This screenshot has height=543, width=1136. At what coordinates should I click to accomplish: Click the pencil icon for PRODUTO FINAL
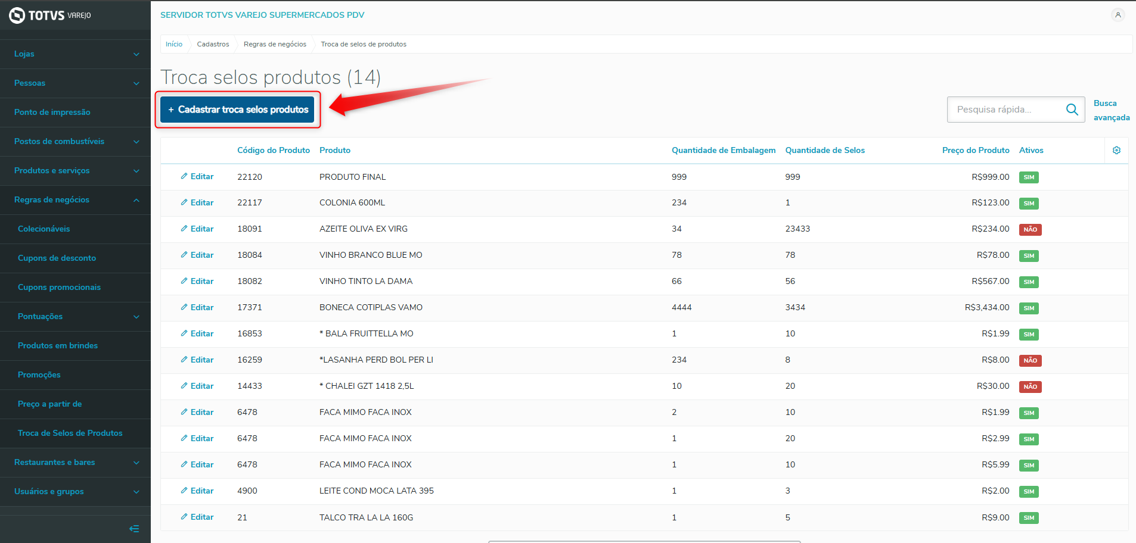184,176
